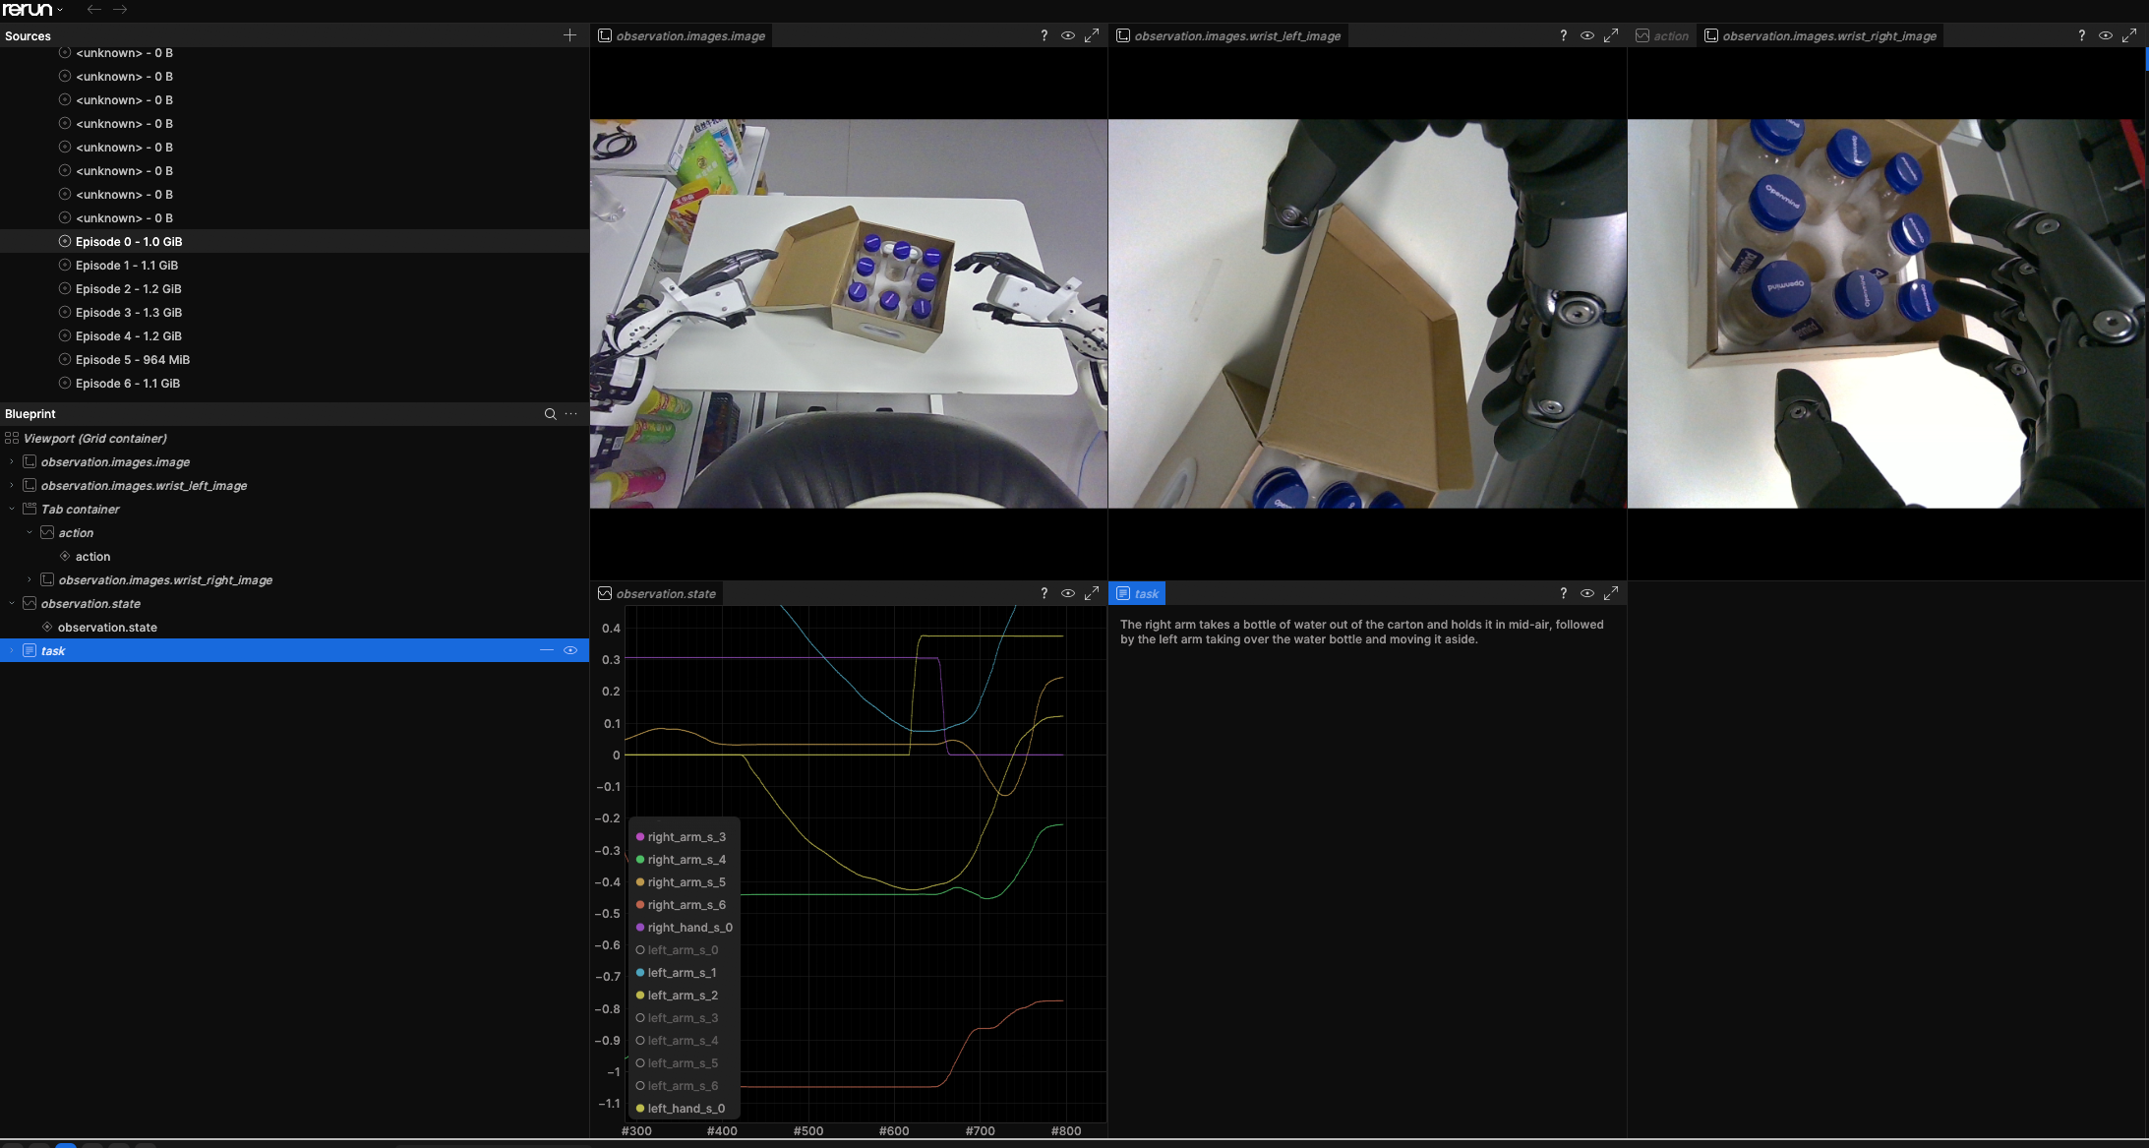Click blue dot beside left_arm_s_1
This screenshot has width=2149, height=1148.
pyautogui.click(x=640, y=973)
